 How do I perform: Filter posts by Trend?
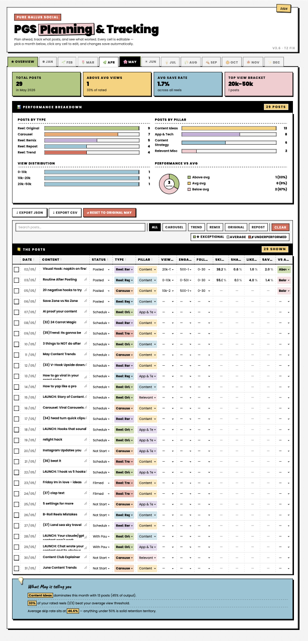tap(197, 227)
